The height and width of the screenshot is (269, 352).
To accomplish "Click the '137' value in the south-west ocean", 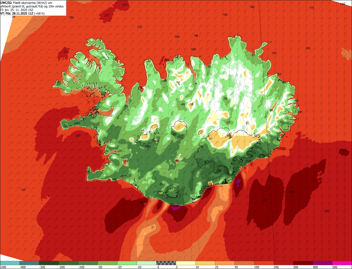I will click(23, 190).
